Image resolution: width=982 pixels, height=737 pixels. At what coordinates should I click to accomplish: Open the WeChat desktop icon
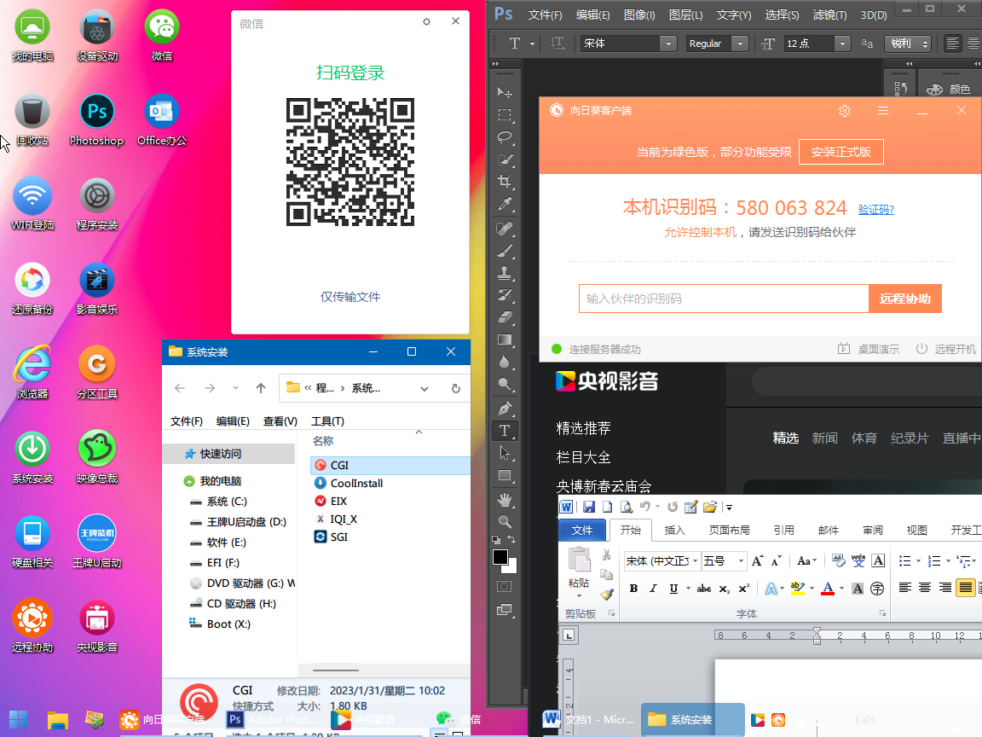(162, 37)
